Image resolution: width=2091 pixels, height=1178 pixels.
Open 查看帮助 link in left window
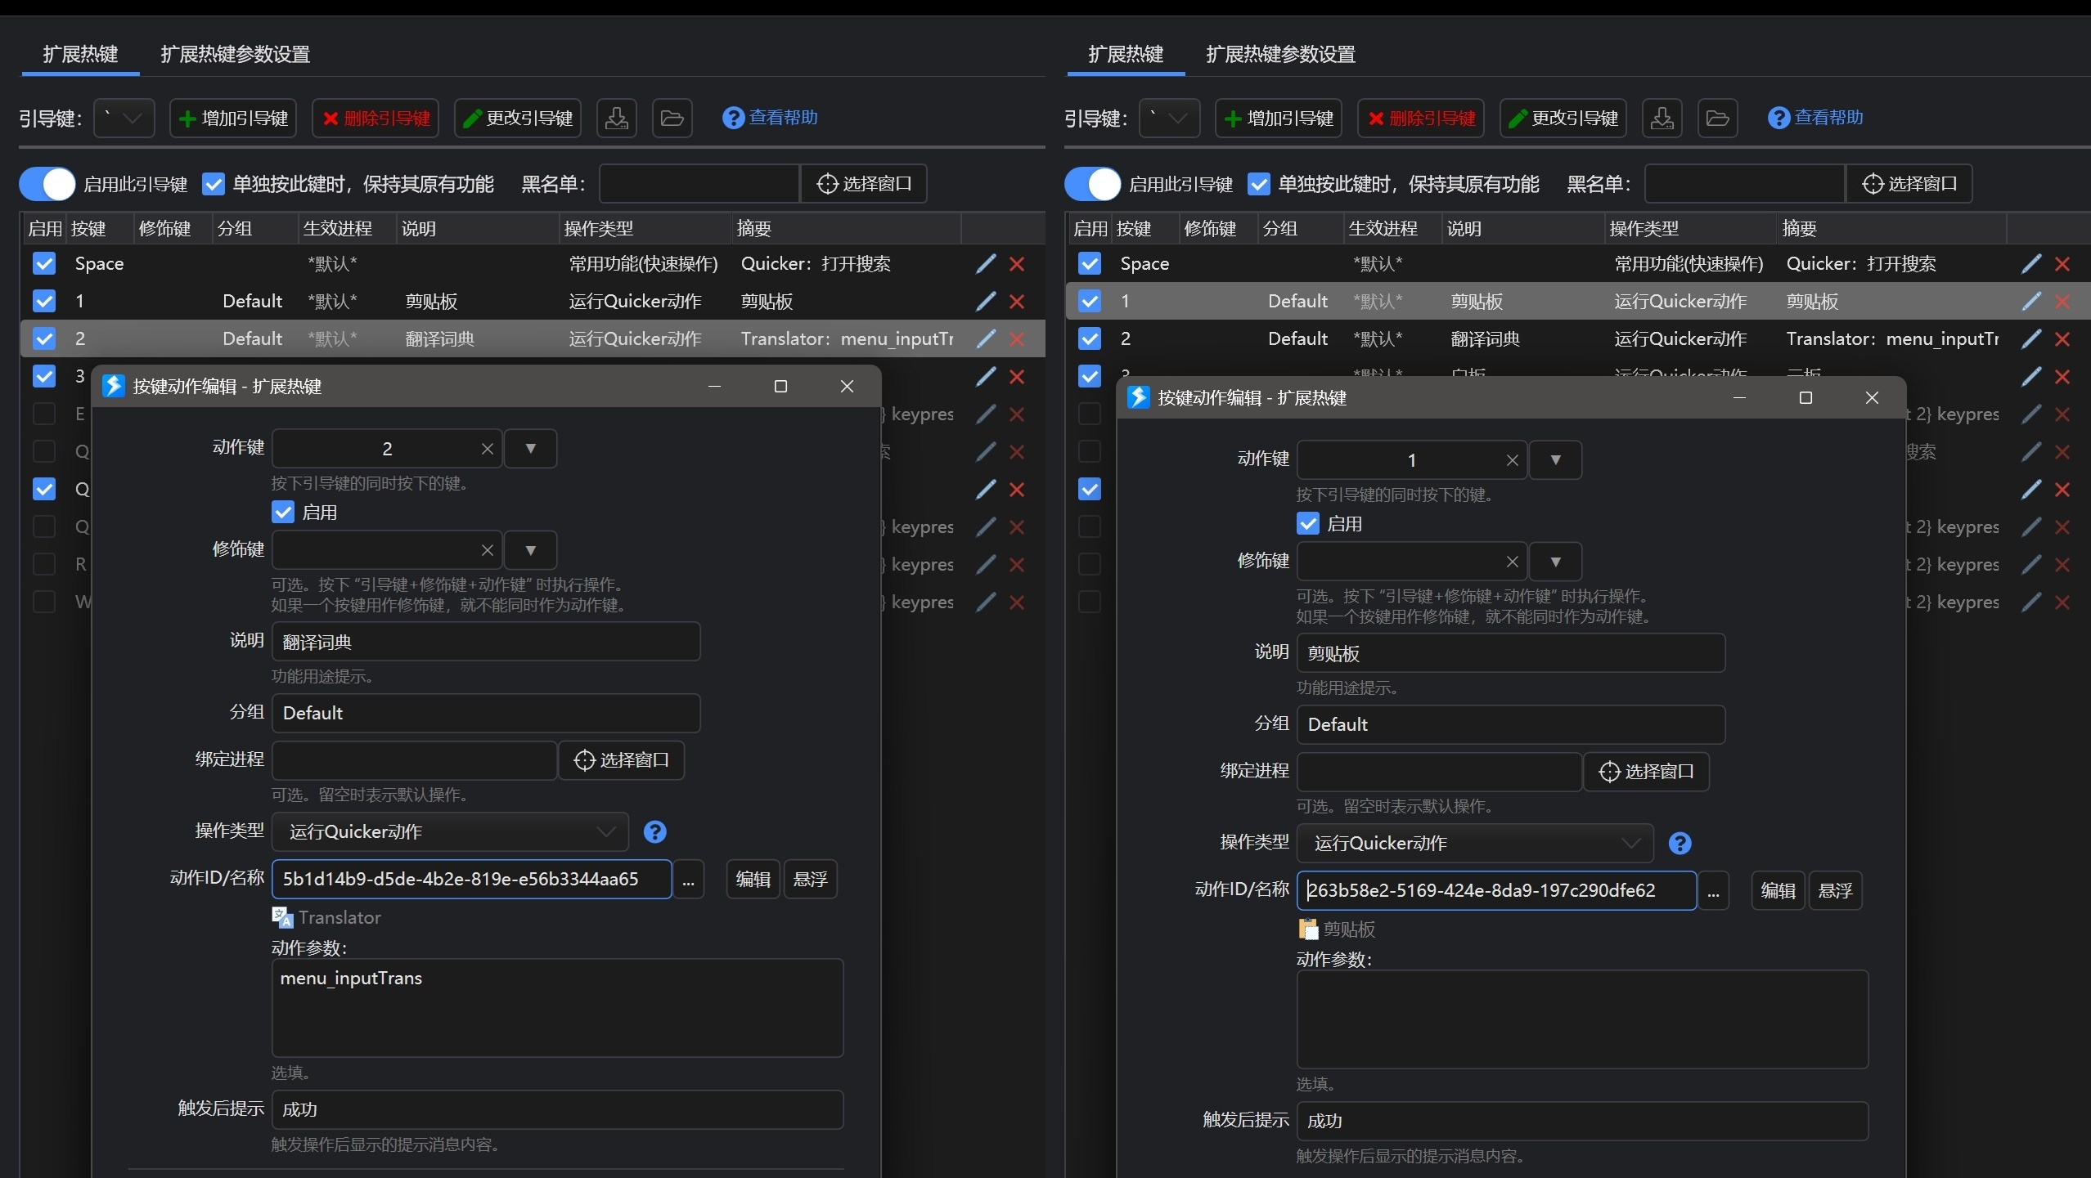click(x=770, y=118)
